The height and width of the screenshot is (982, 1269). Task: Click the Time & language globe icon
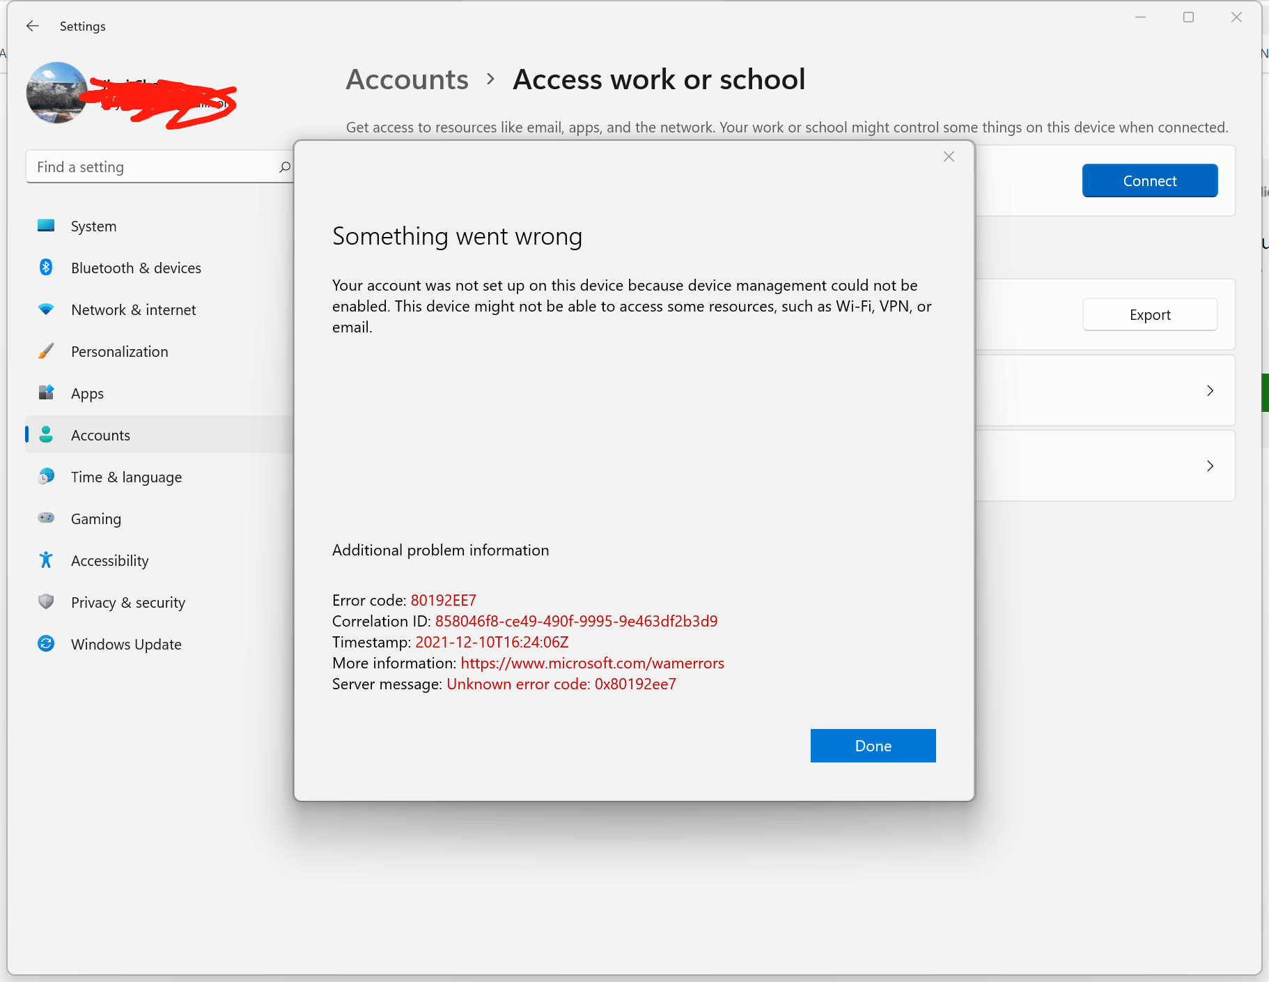tap(46, 477)
